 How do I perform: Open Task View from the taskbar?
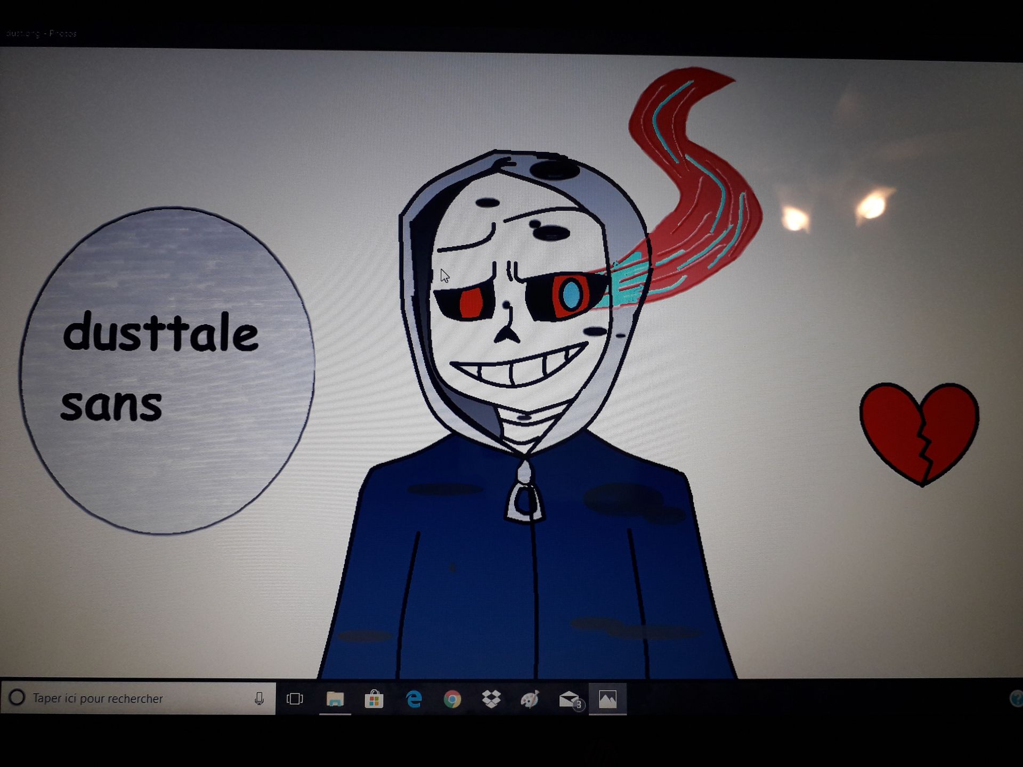click(x=295, y=699)
